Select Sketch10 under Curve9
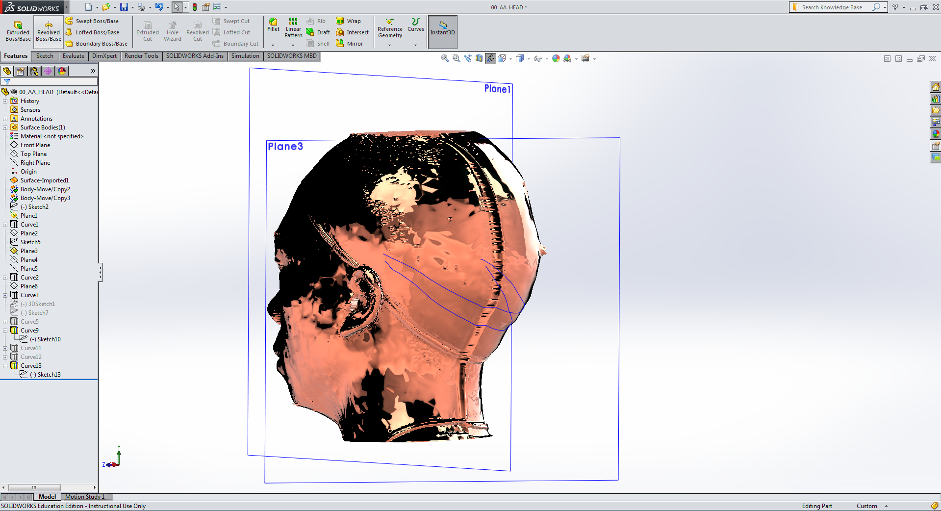 (45, 339)
